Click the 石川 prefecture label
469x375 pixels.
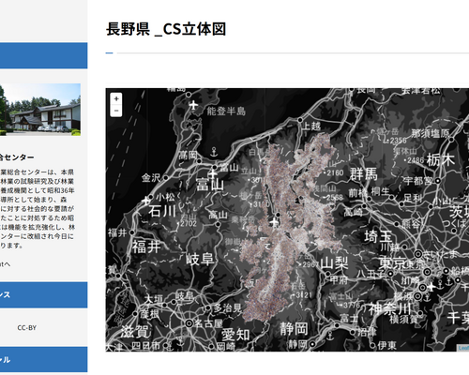click(161, 211)
